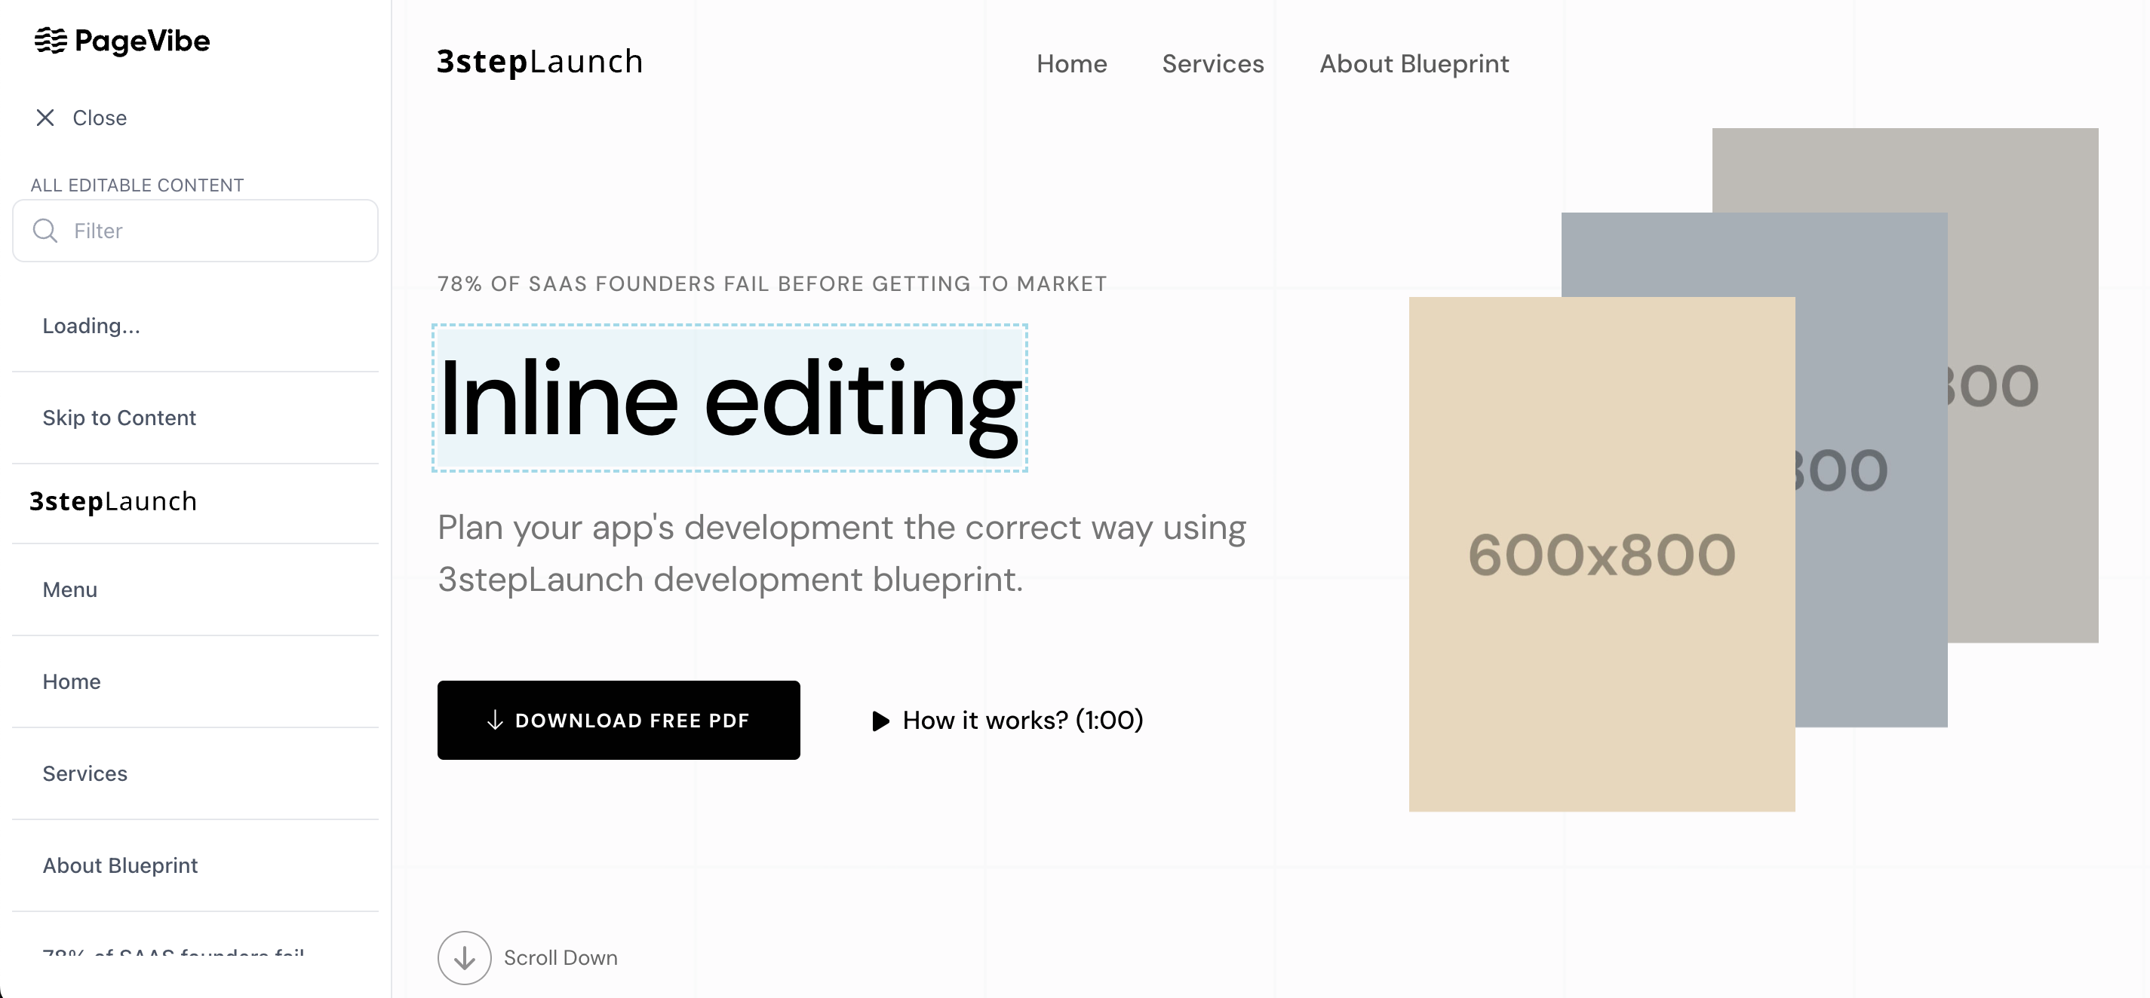Select the Inline editing headline

(x=729, y=399)
